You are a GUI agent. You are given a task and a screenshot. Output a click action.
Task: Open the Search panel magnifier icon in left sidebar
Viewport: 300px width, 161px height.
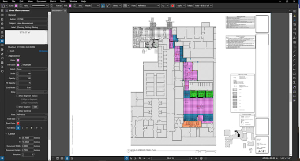(x=2, y=67)
